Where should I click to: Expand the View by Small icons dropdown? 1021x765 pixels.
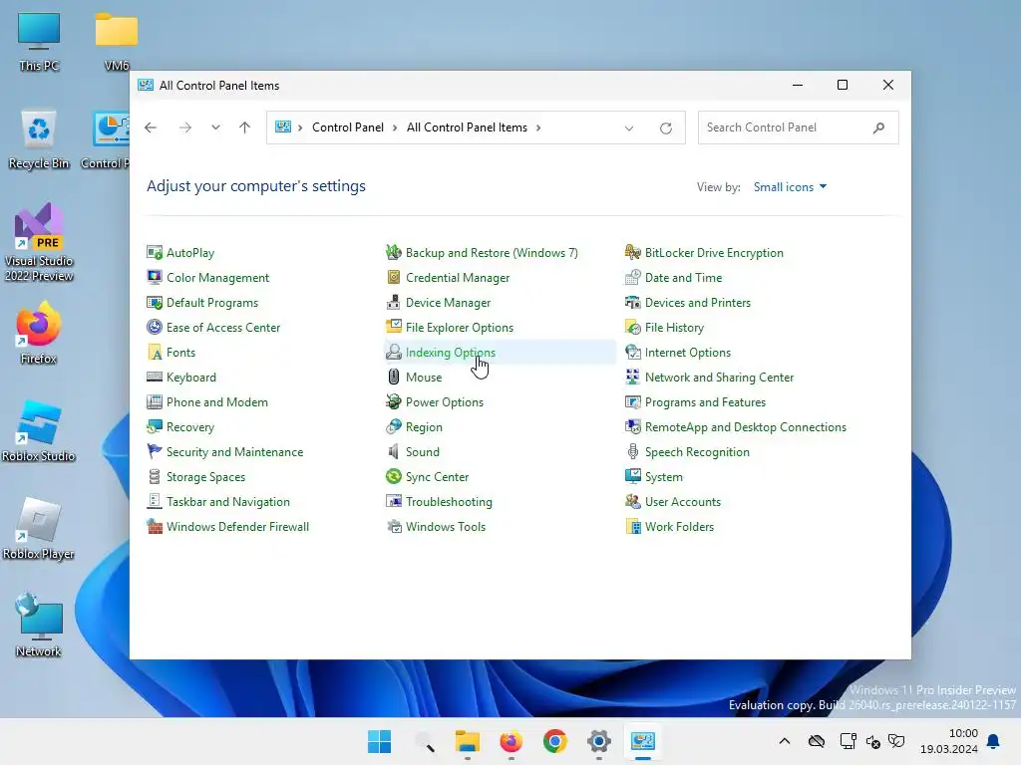[x=790, y=186]
